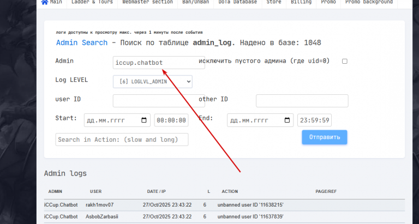Image resolution: width=419 pixels, height=224 pixels.
Task: Click the Отправить submit button
Action: tap(325, 137)
